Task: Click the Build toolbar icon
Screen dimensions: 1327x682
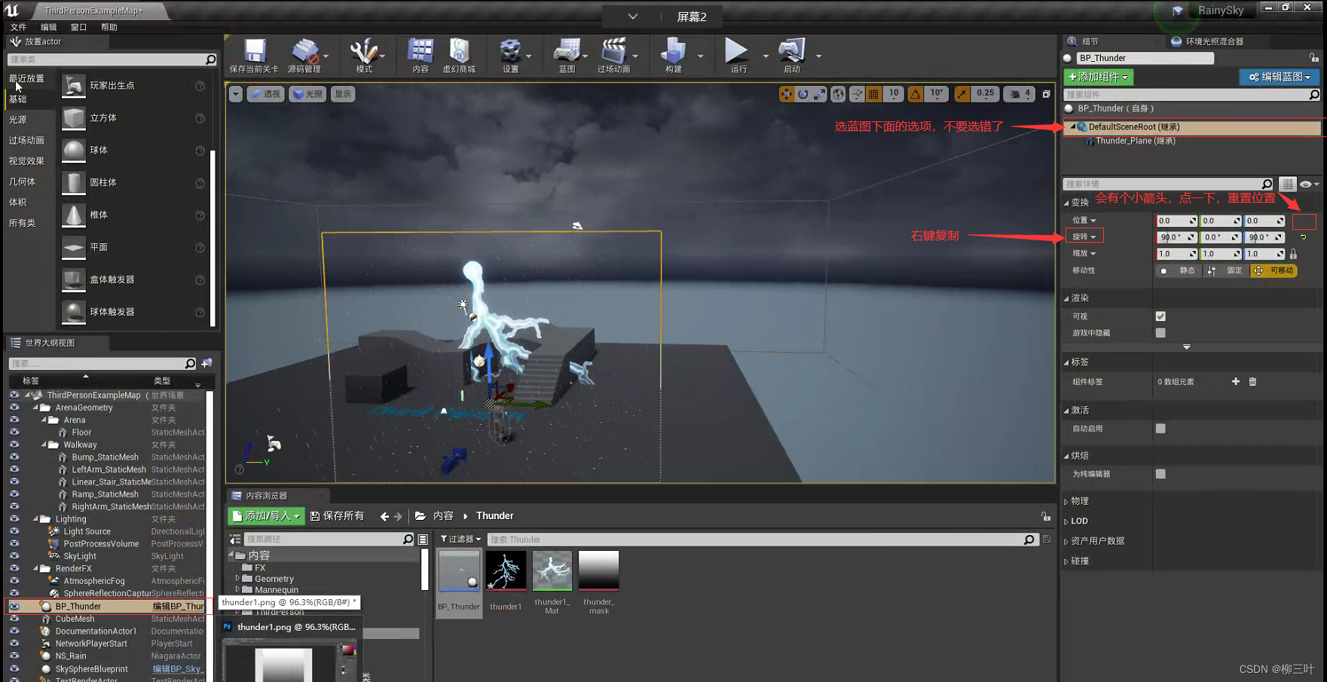Action: 673,50
